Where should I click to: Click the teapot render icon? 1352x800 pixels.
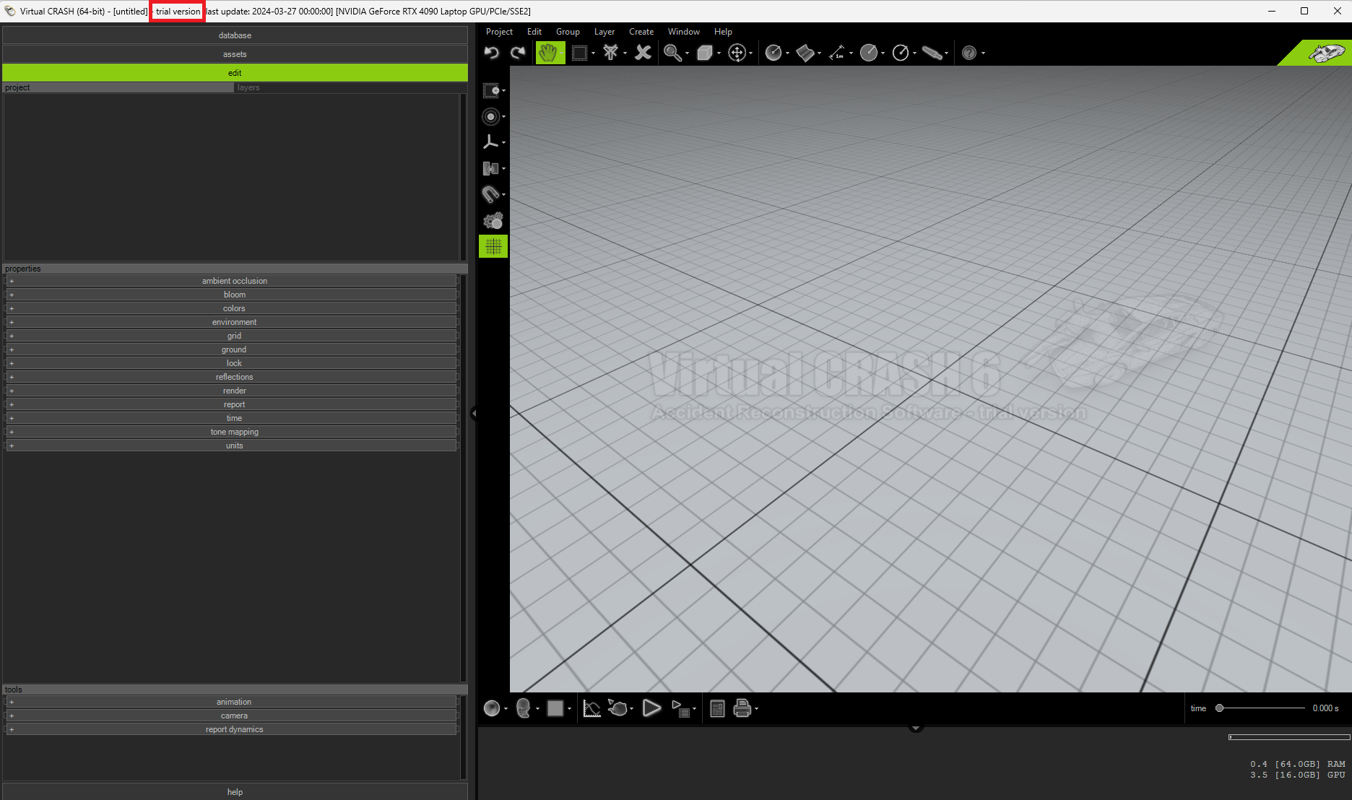617,708
